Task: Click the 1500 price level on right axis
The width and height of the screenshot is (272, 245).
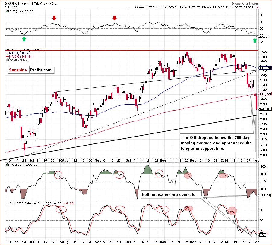Action: 263,52
